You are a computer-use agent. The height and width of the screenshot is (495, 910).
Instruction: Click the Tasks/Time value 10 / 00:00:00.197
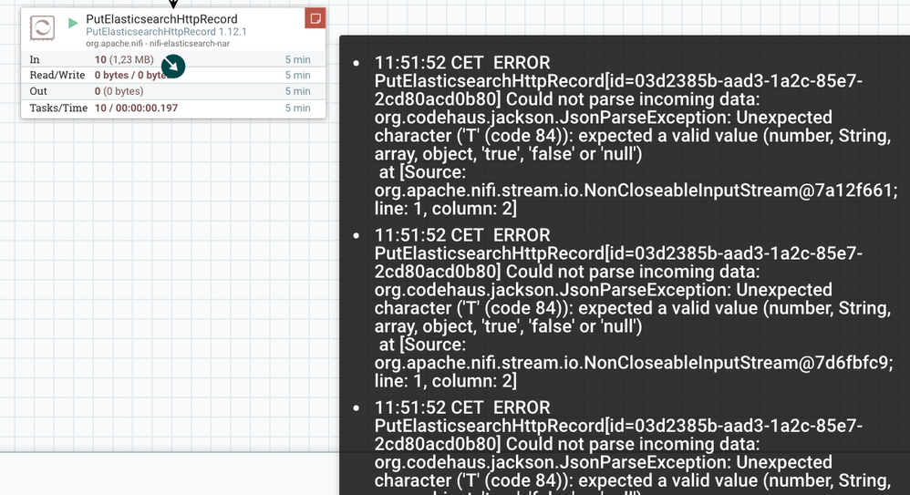[137, 108]
